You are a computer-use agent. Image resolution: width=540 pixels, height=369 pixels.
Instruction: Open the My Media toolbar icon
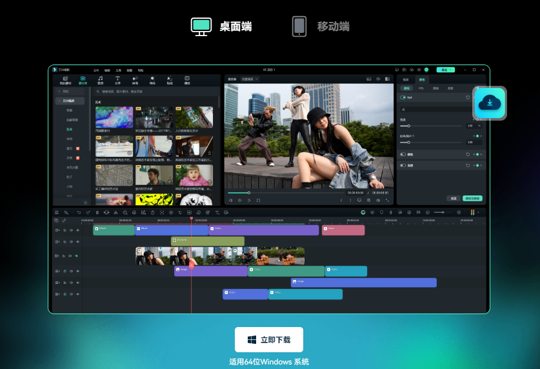(x=65, y=80)
